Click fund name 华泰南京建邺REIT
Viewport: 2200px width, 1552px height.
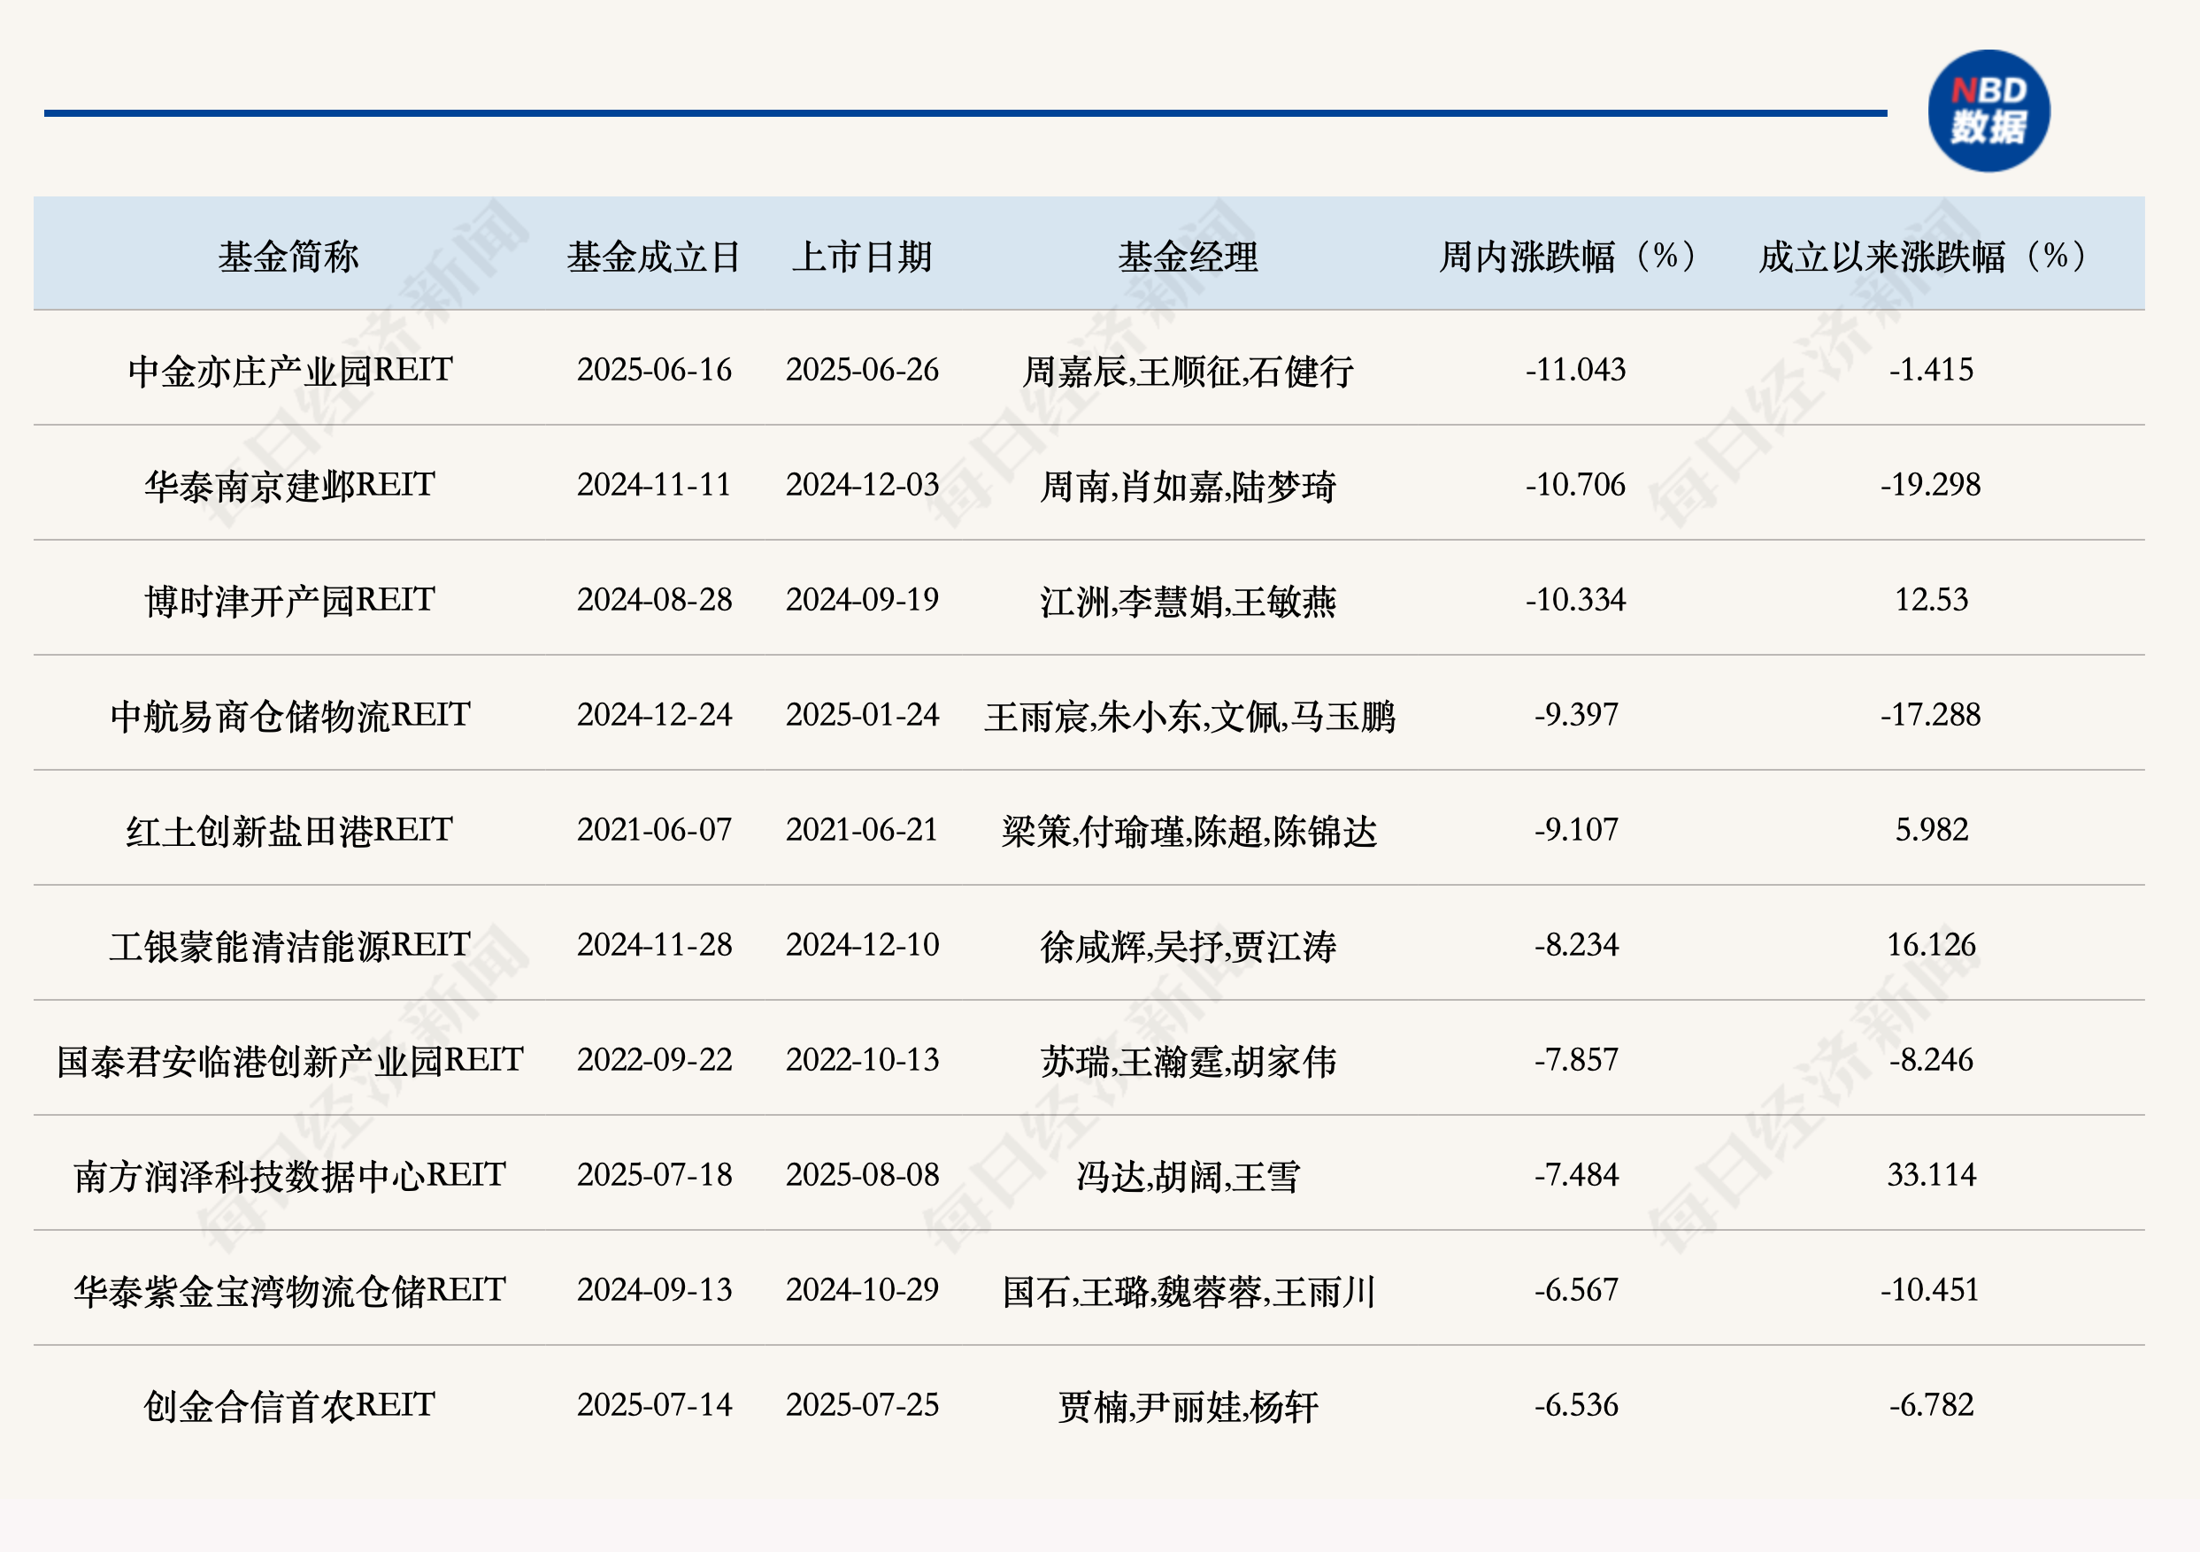click(290, 486)
